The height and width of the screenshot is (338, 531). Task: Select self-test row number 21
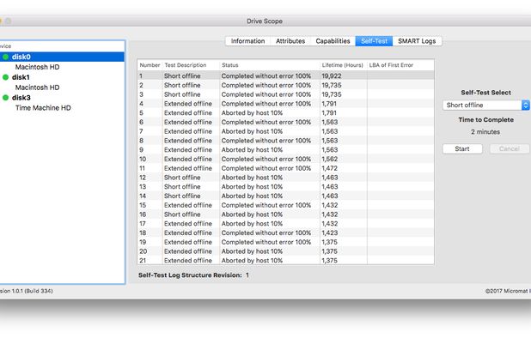(x=285, y=261)
